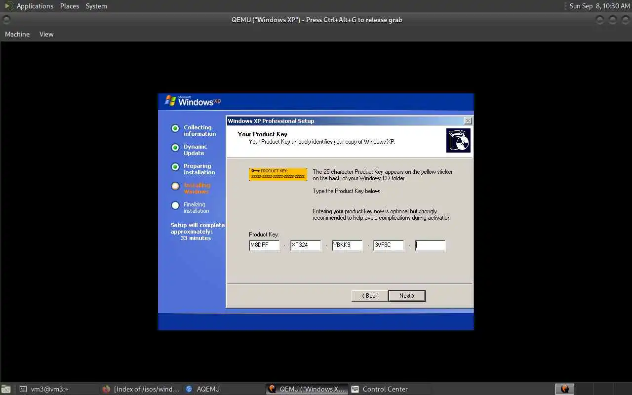
Task: Click the clock showing Sun Sep 8
Action: tap(599, 6)
